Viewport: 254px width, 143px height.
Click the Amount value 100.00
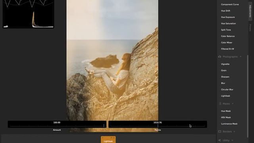57,123
